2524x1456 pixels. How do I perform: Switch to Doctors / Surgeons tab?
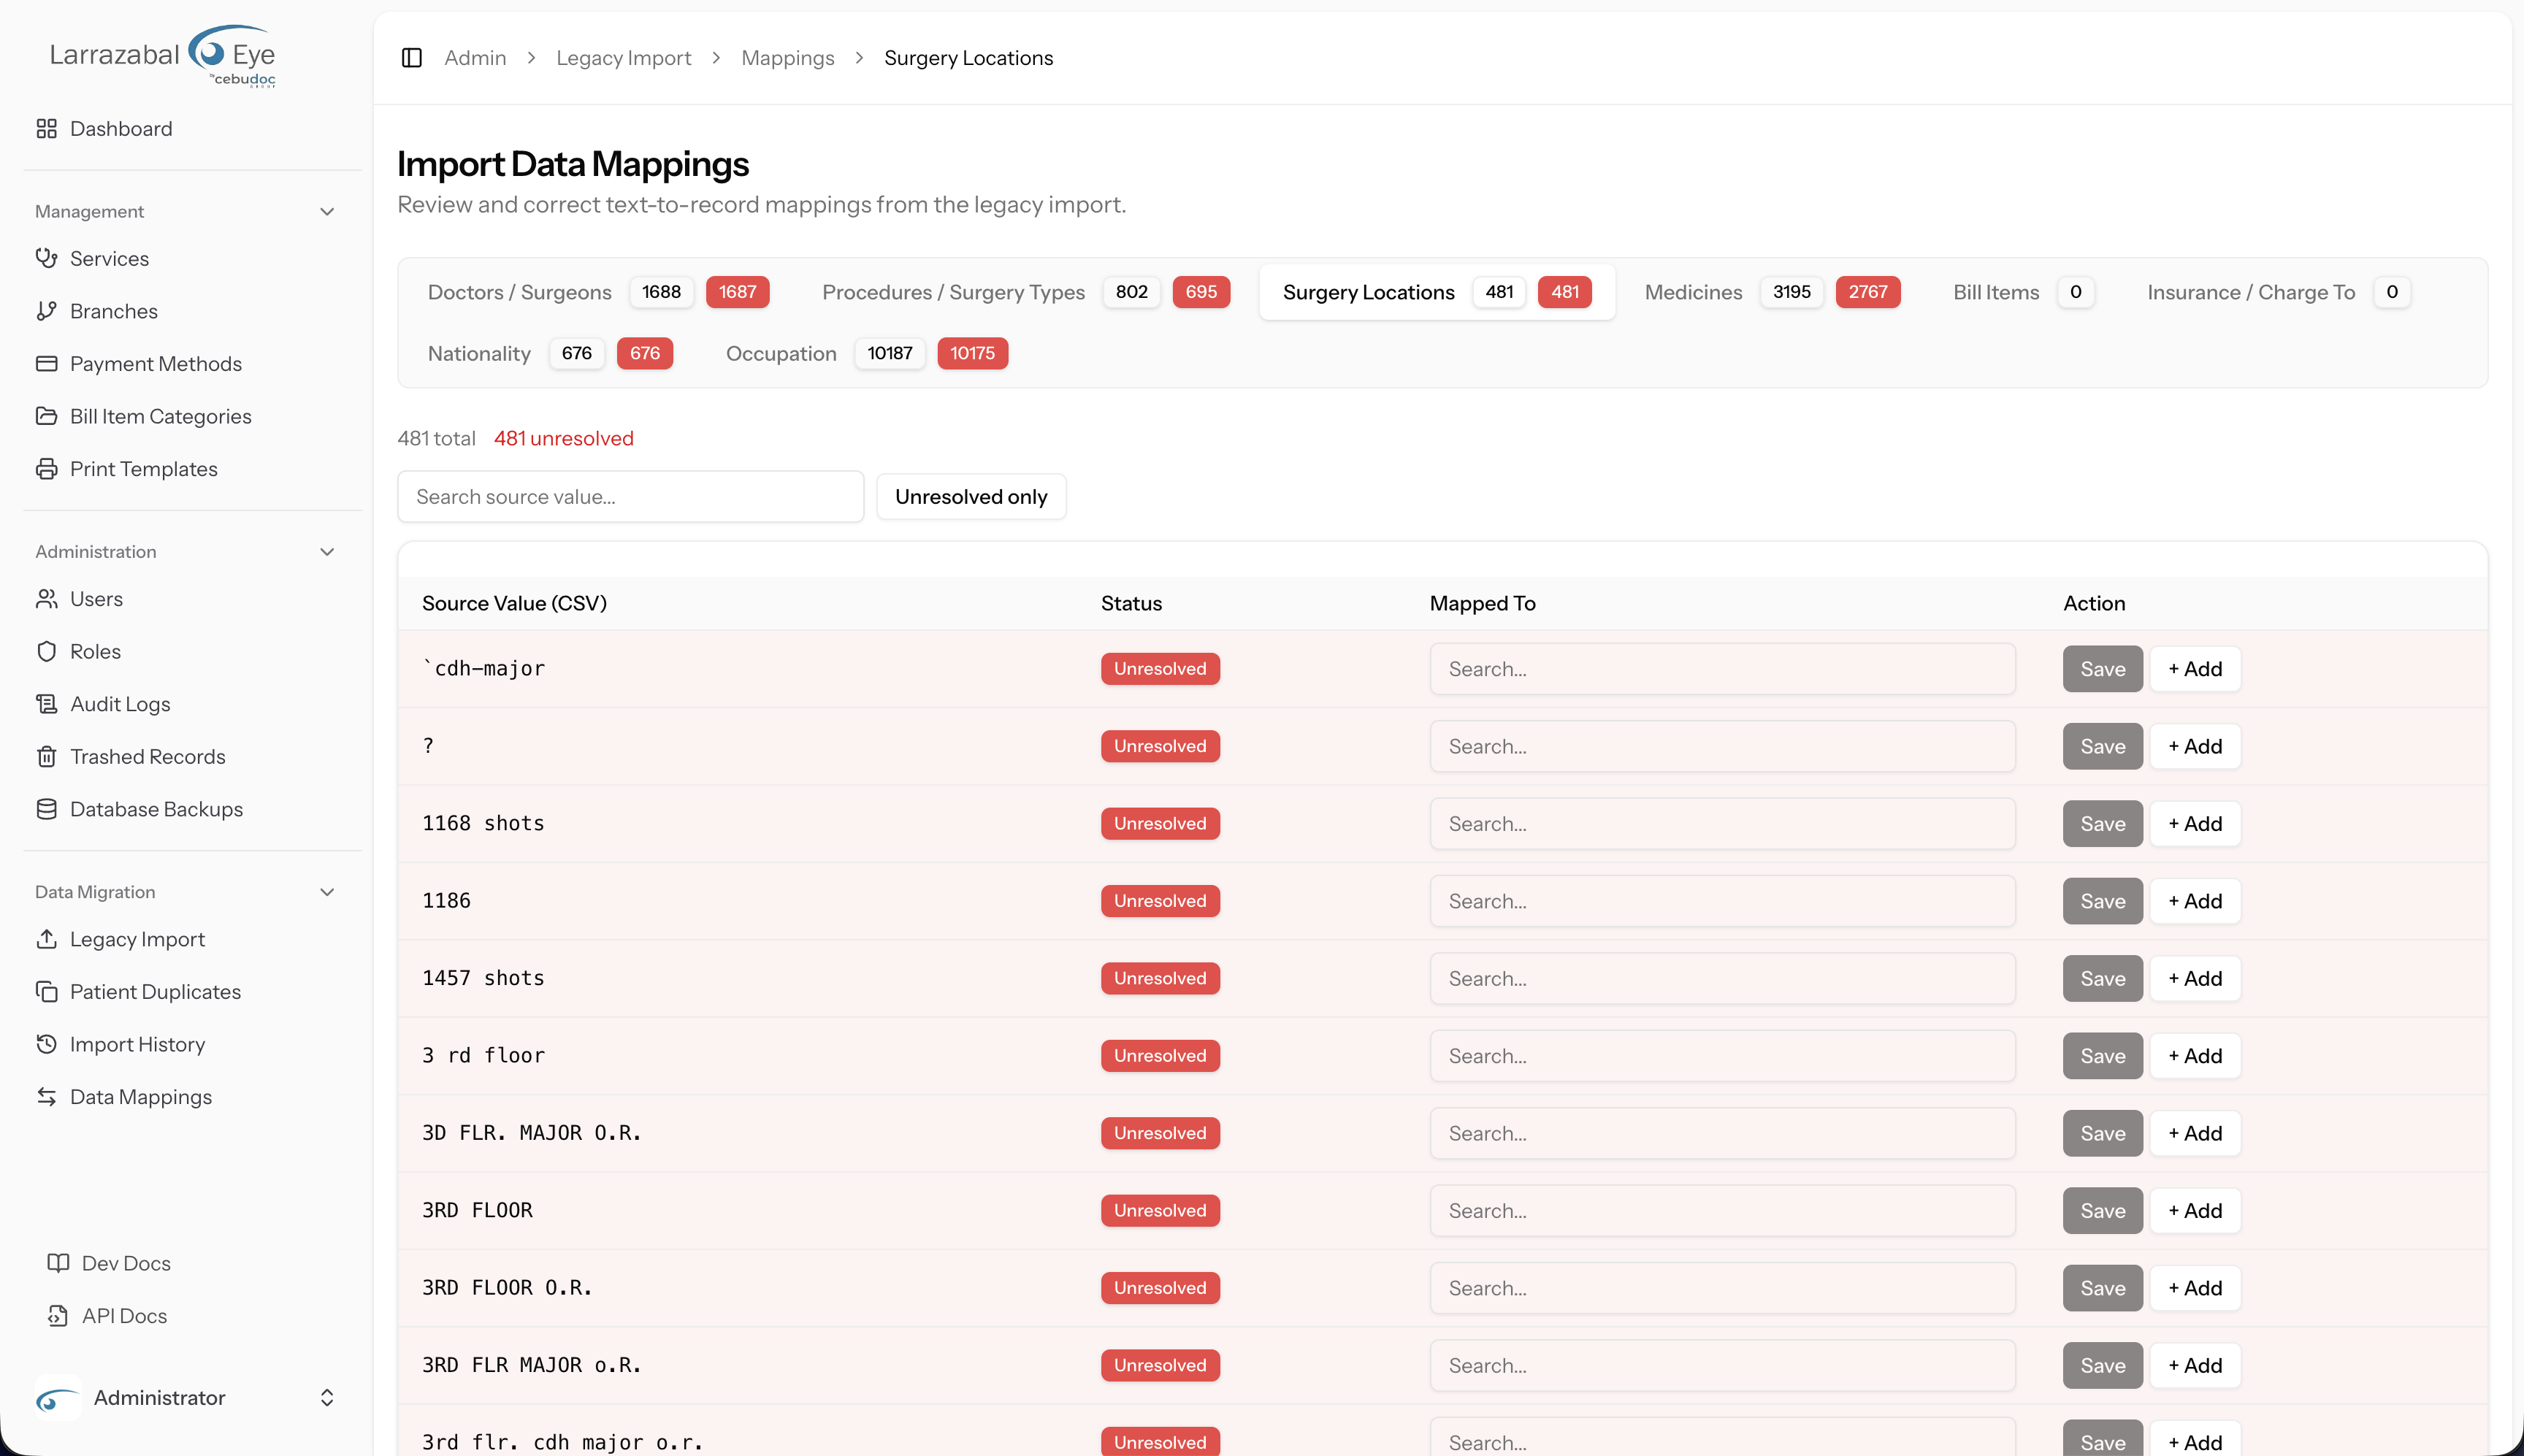(x=598, y=292)
